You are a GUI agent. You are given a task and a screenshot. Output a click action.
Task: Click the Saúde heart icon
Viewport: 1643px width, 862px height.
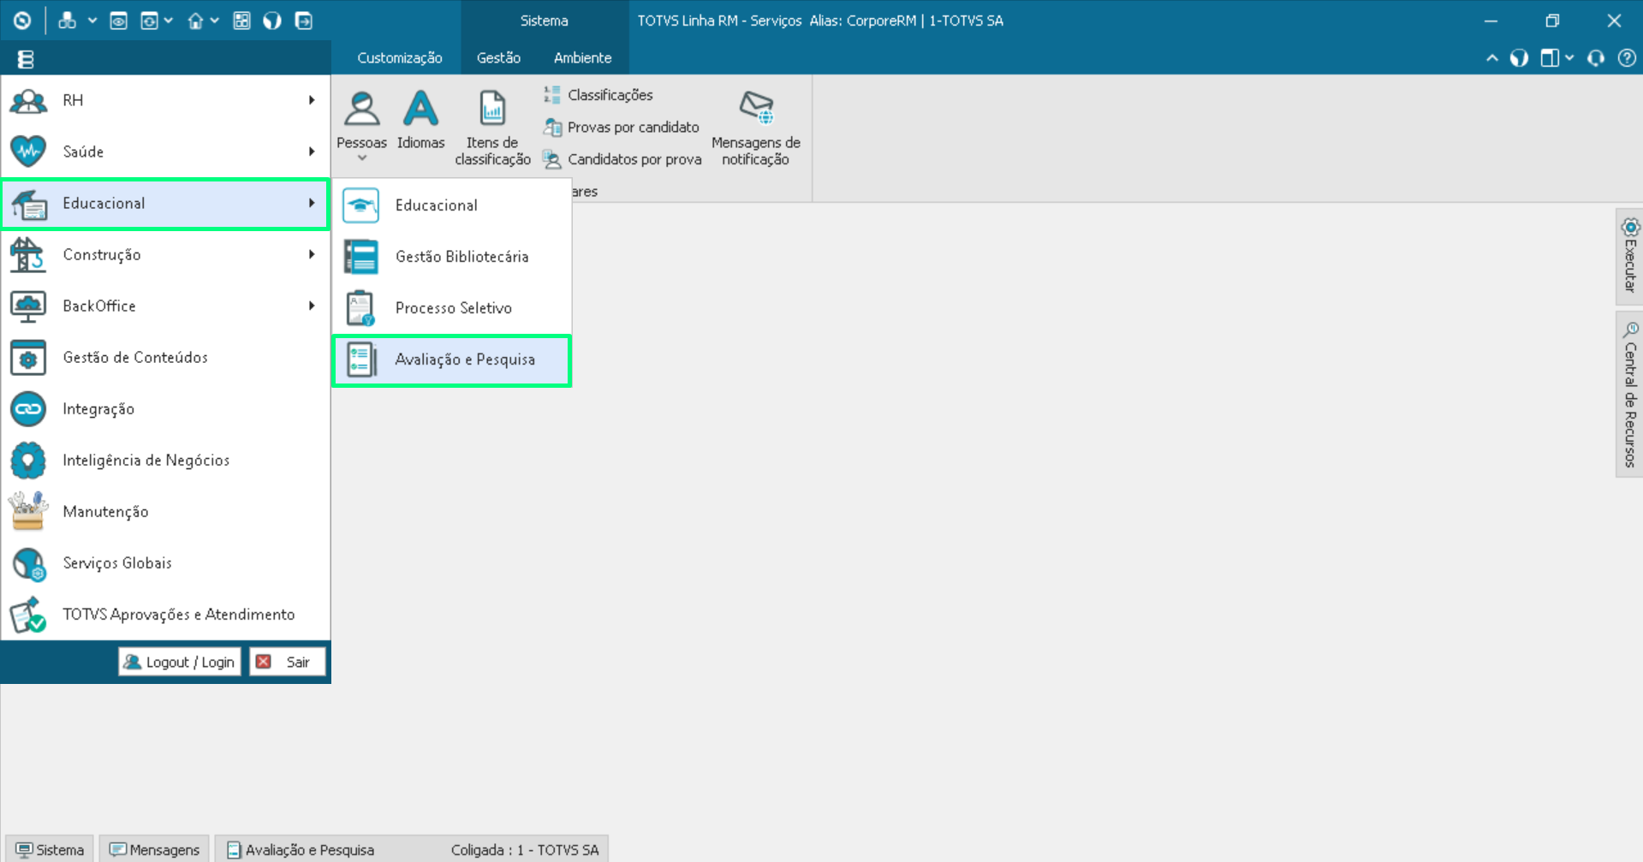click(28, 152)
